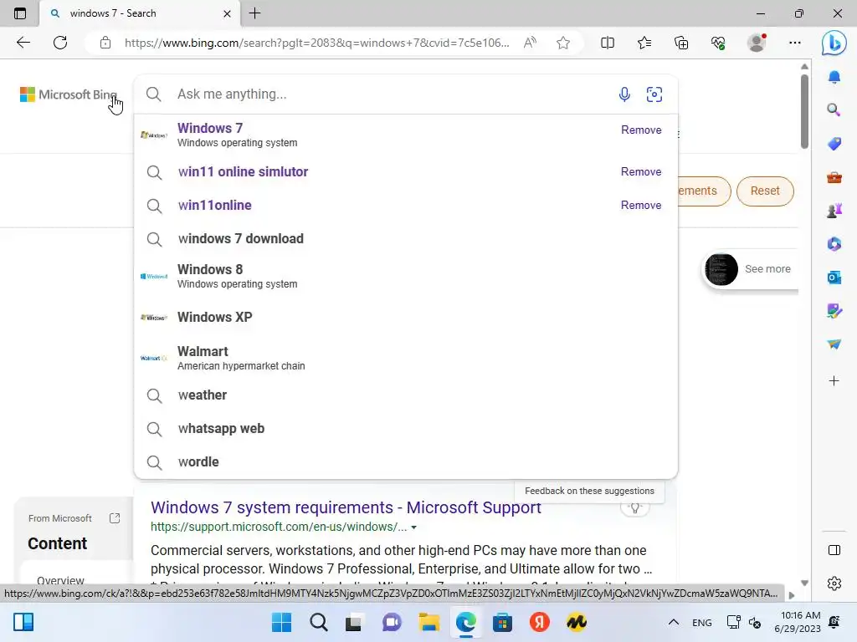Image resolution: width=857 pixels, height=642 pixels.
Task: Open Windows Start button in taskbar
Action: (x=281, y=622)
